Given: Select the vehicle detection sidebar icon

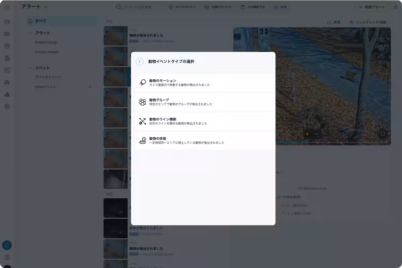Looking at the screenshot, I should point(7,82).
